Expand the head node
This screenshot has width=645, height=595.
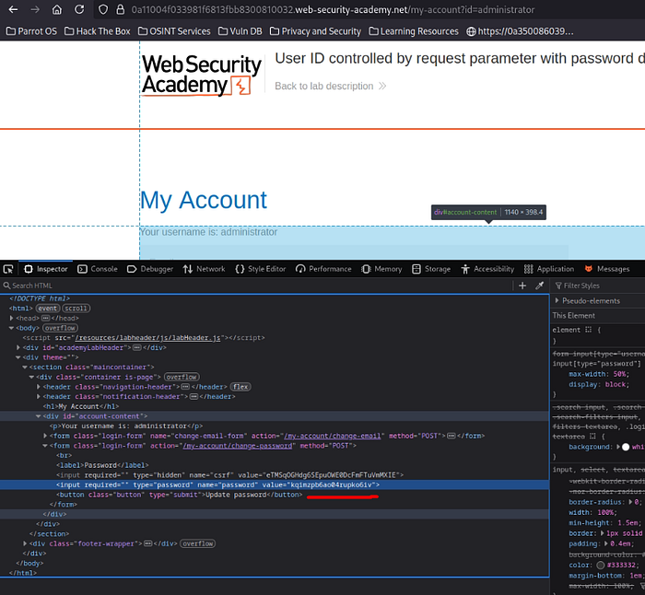pyautogui.click(x=11, y=318)
